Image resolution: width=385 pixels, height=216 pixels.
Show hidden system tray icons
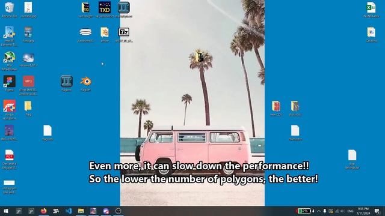click(319, 211)
